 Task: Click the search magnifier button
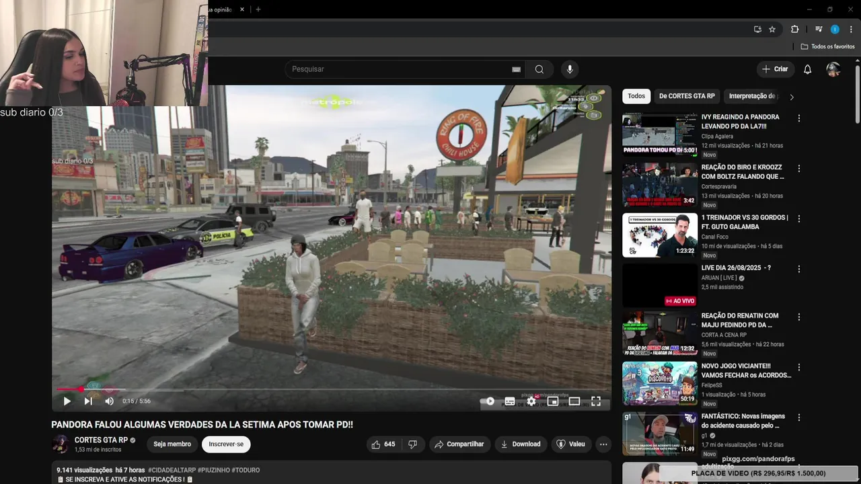click(x=539, y=69)
